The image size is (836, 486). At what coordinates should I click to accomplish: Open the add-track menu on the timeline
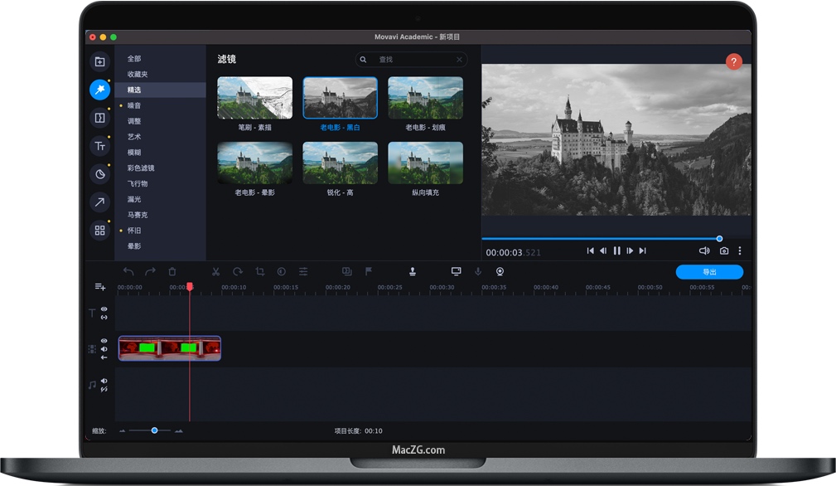coord(99,286)
